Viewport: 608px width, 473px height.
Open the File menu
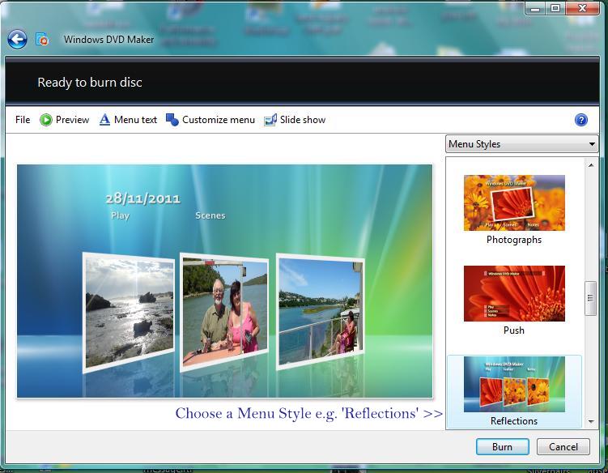pos(23,120)
